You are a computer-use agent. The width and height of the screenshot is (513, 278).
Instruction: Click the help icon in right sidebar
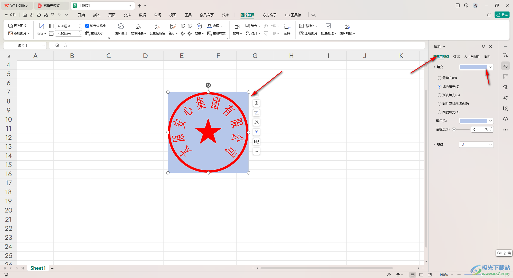pos(505,119)
